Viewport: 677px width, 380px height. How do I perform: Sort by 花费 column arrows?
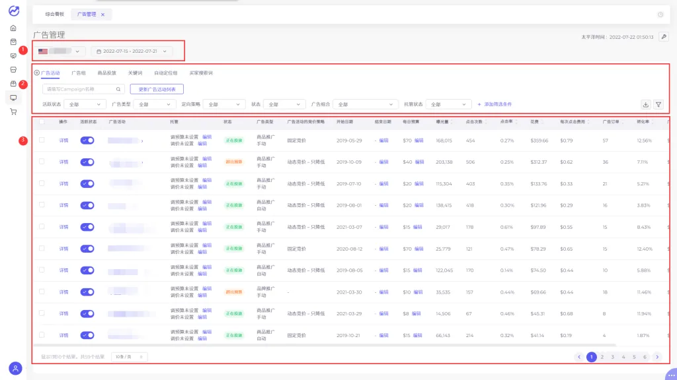542,122
